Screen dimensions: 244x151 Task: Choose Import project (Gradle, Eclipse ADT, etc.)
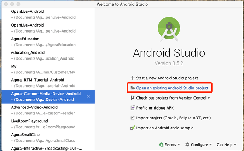click(174, 118)
